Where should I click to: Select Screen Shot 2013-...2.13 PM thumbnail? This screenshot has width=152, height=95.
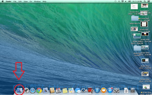point(145,74)
